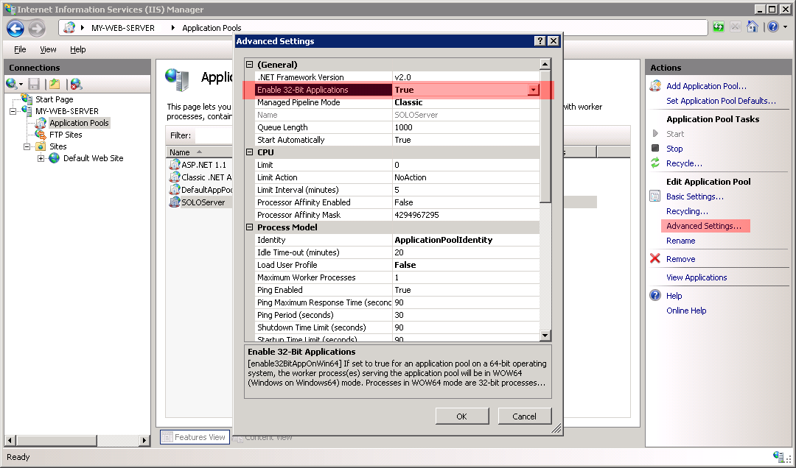The height and width of the screenshot is (468, 796).
Task: Click the Help question-mark icon in top toolbar
Action: point(772,27)
